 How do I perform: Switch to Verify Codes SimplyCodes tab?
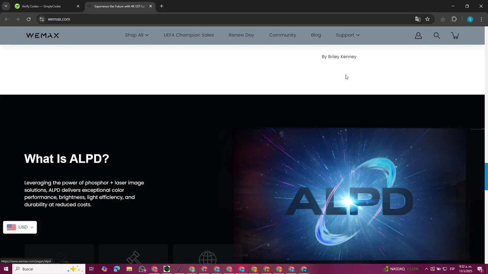click(x=47, y=6)
